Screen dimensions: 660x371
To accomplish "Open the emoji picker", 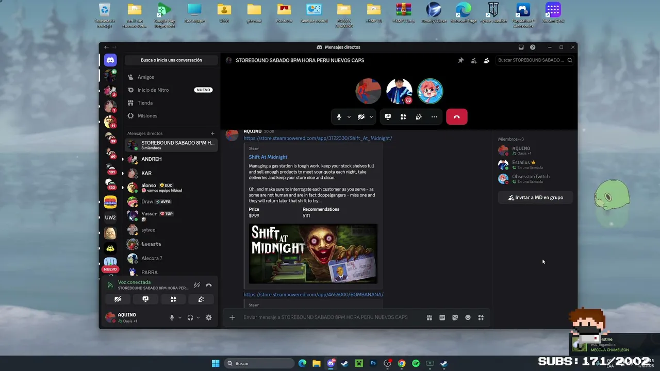I will 468,317.
